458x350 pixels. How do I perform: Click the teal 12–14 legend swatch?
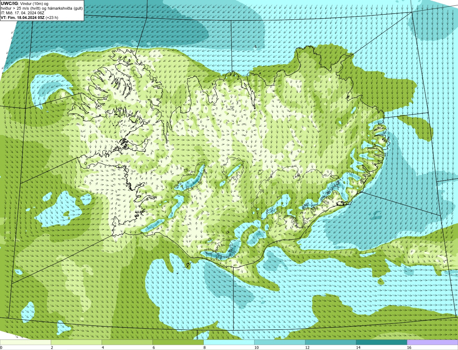coord(331,342)
